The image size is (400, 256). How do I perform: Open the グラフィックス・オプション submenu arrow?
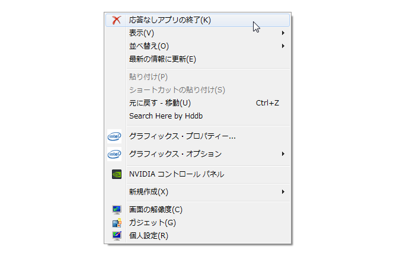tap(283, 153)
